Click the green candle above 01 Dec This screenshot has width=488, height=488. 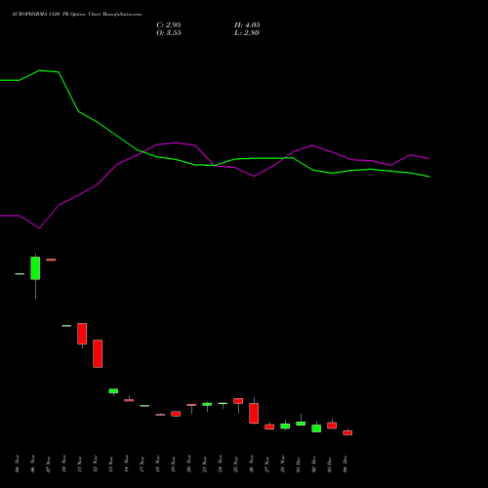pyautogui.click(x=301, y=424)
